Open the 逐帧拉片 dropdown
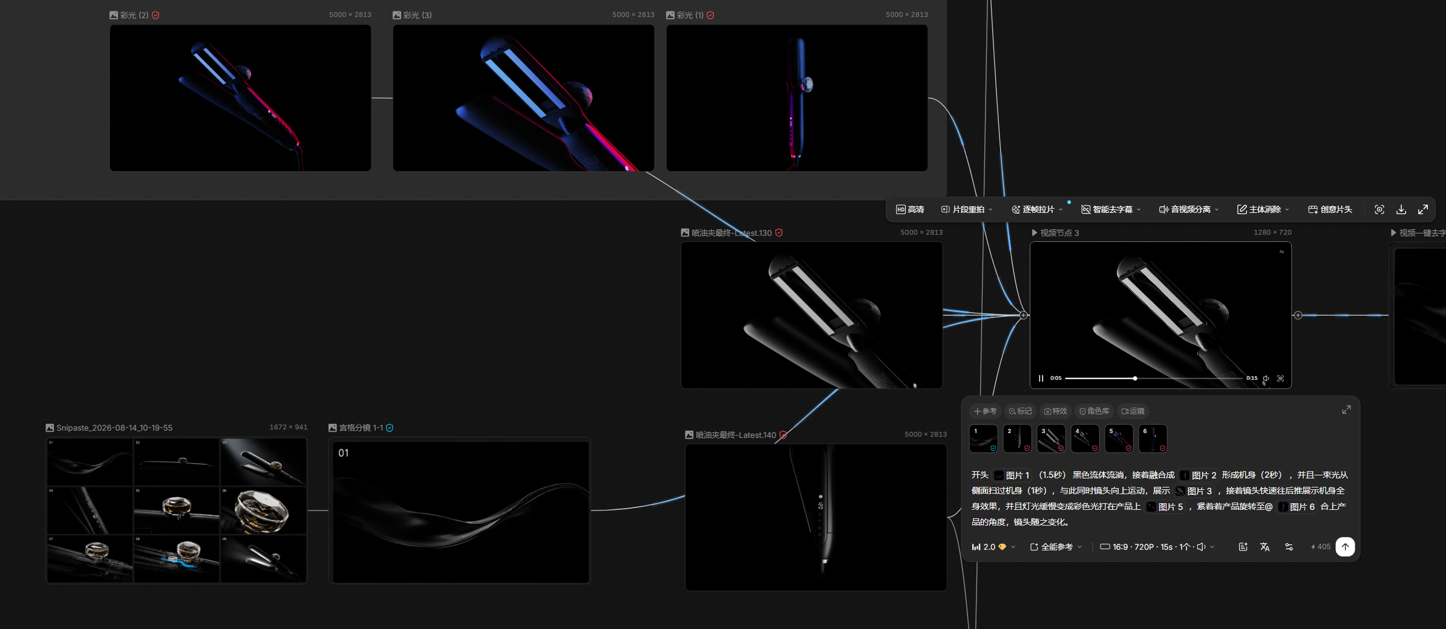The image size is (1446, 629). (1037, 209)
